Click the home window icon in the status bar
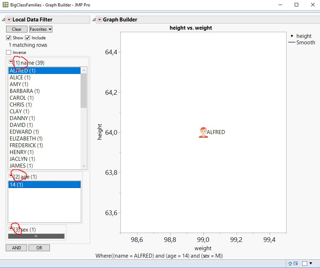The image size is (320, 268). click(289, 263)
